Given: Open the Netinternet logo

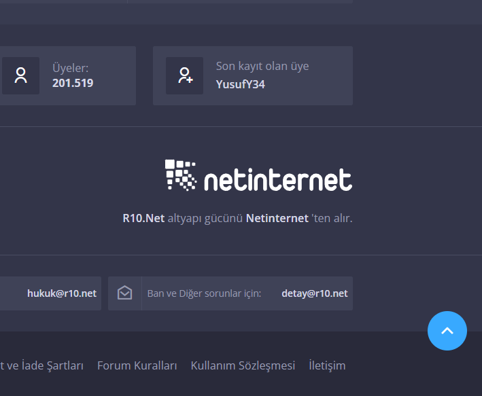Looking at the screenshot, I should tap(258, 175).
